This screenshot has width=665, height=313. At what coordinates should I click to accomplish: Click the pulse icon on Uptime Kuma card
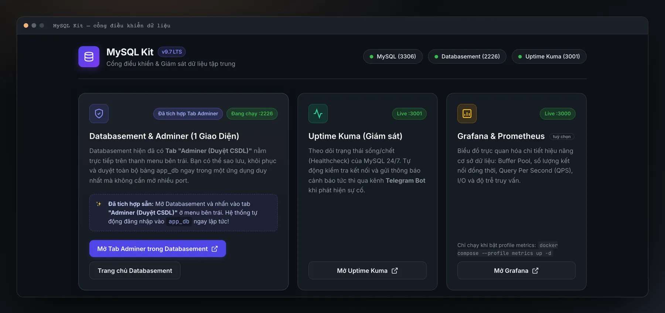[x=318, y=114]
